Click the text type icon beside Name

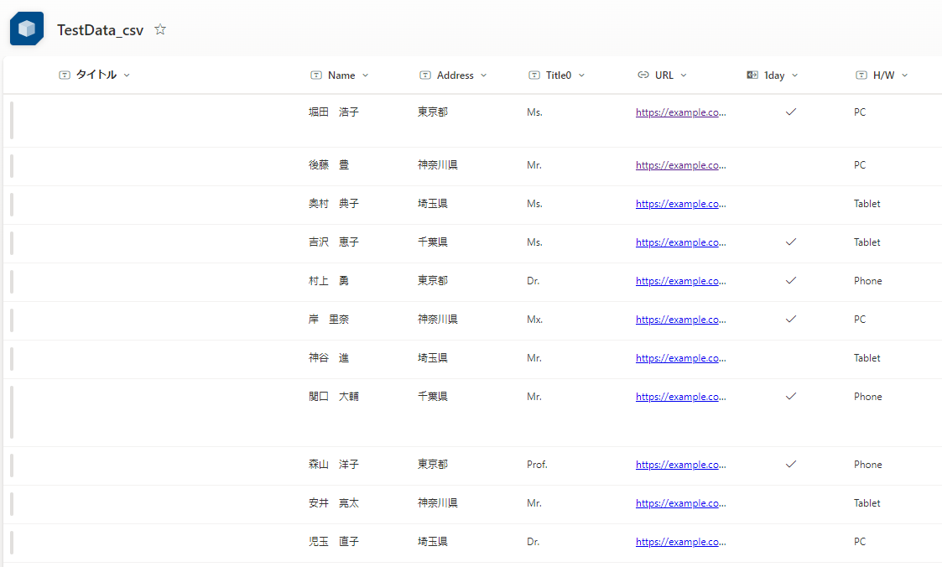316,75
